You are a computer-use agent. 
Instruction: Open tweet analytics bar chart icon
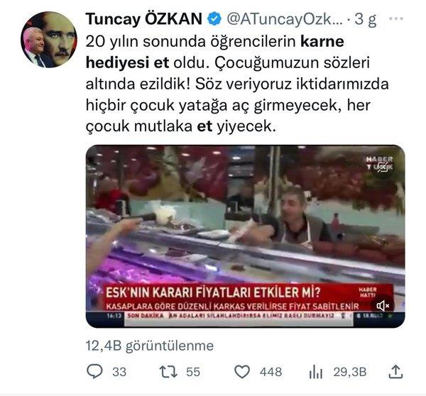[x=316, y=372]
